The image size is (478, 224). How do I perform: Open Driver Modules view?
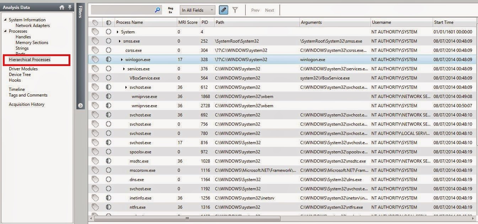[x=23, y=69]
